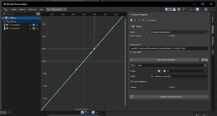Image resolution: width=217 pixels, height=116 pixels.
Task: Enable the Use Self checkbox
Action: [x=131, y=52]
